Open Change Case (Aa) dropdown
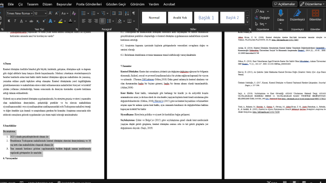This screenshot has height=183, width=326. pyautogui.click(x=65, y=13)
